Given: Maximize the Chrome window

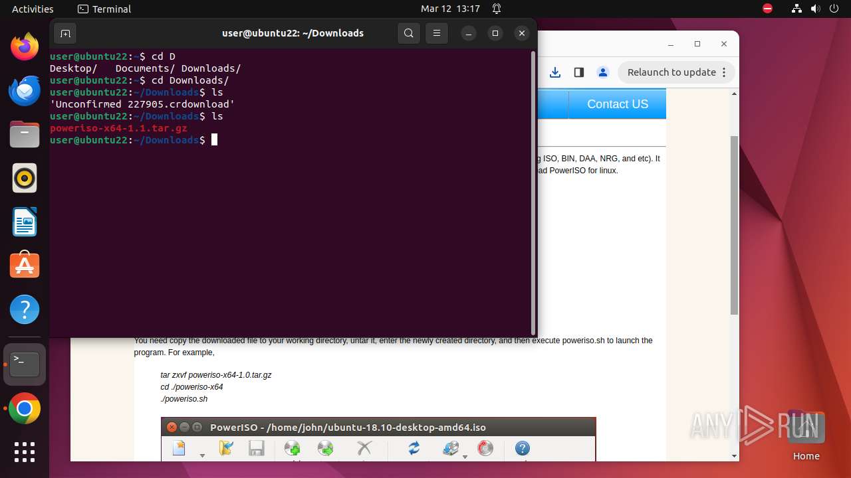Looking at the screenshot, I should 697,44.
